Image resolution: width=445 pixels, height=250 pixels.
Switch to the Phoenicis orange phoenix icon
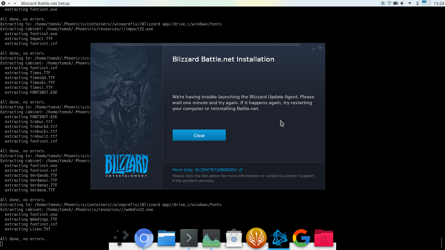256,238
